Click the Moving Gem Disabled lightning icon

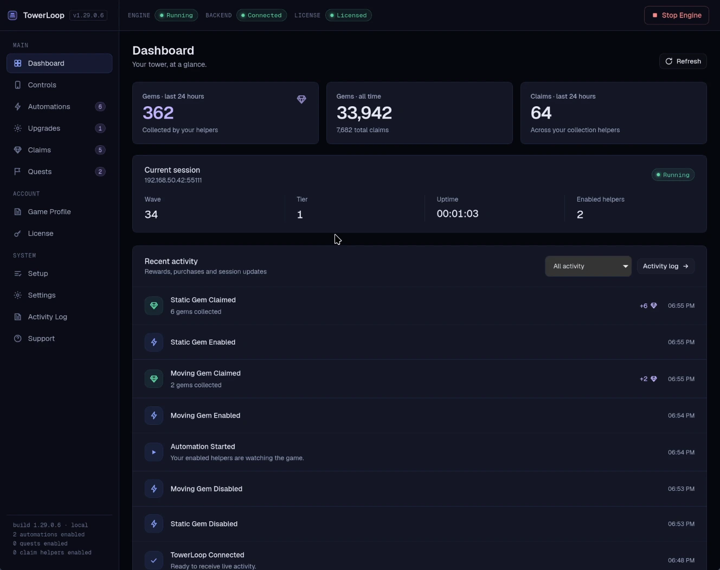[154, 489]
